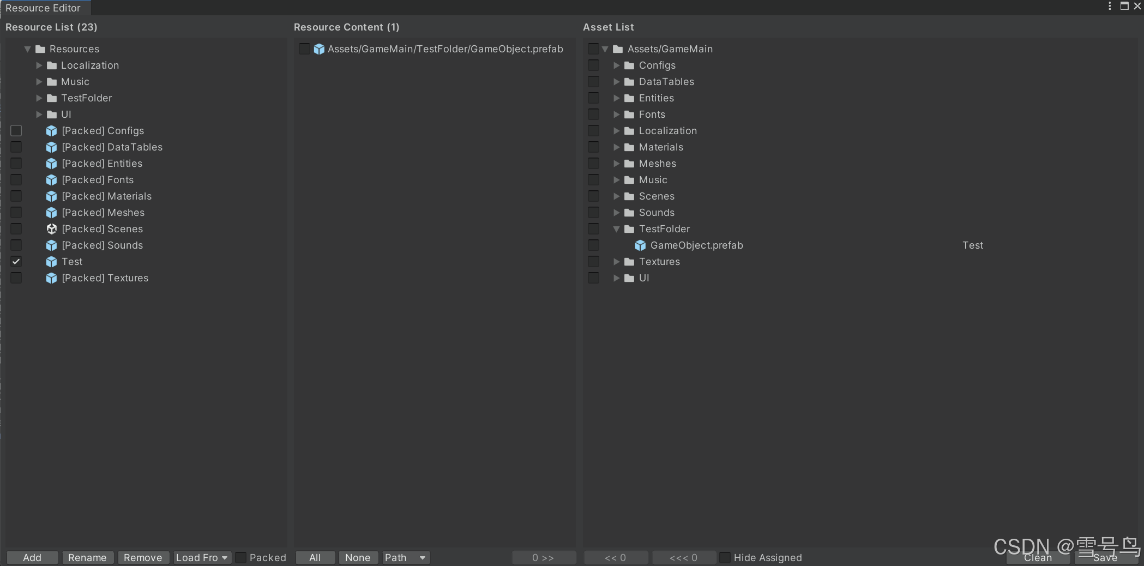Image resolution: width=1144 pixels, height=566 pixels.
Task: Uncheck the Test resource checkbox
Action: (x=16, y=261)
